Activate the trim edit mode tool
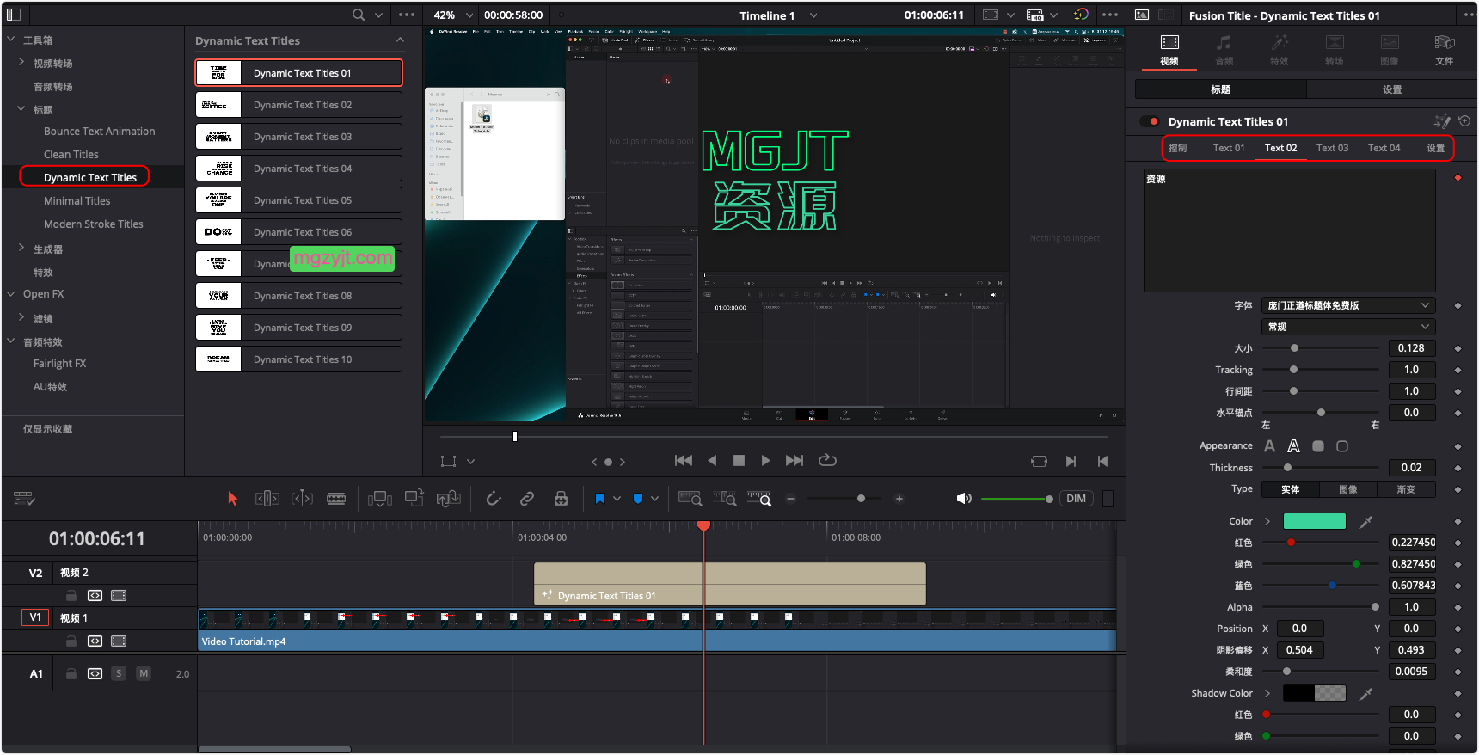The image size is (1479, 755). 267,499
